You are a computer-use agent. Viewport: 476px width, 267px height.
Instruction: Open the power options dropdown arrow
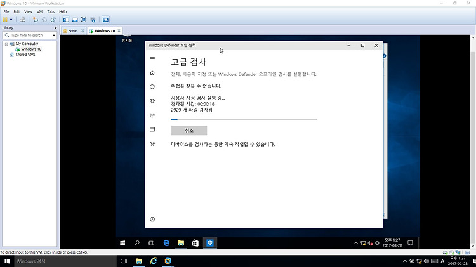tap(11, 20)
